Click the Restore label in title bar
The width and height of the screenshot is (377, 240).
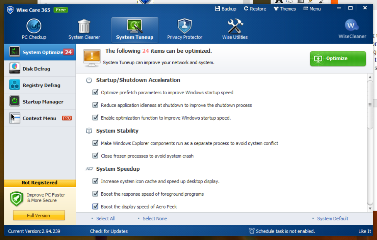tap(258, 9)
